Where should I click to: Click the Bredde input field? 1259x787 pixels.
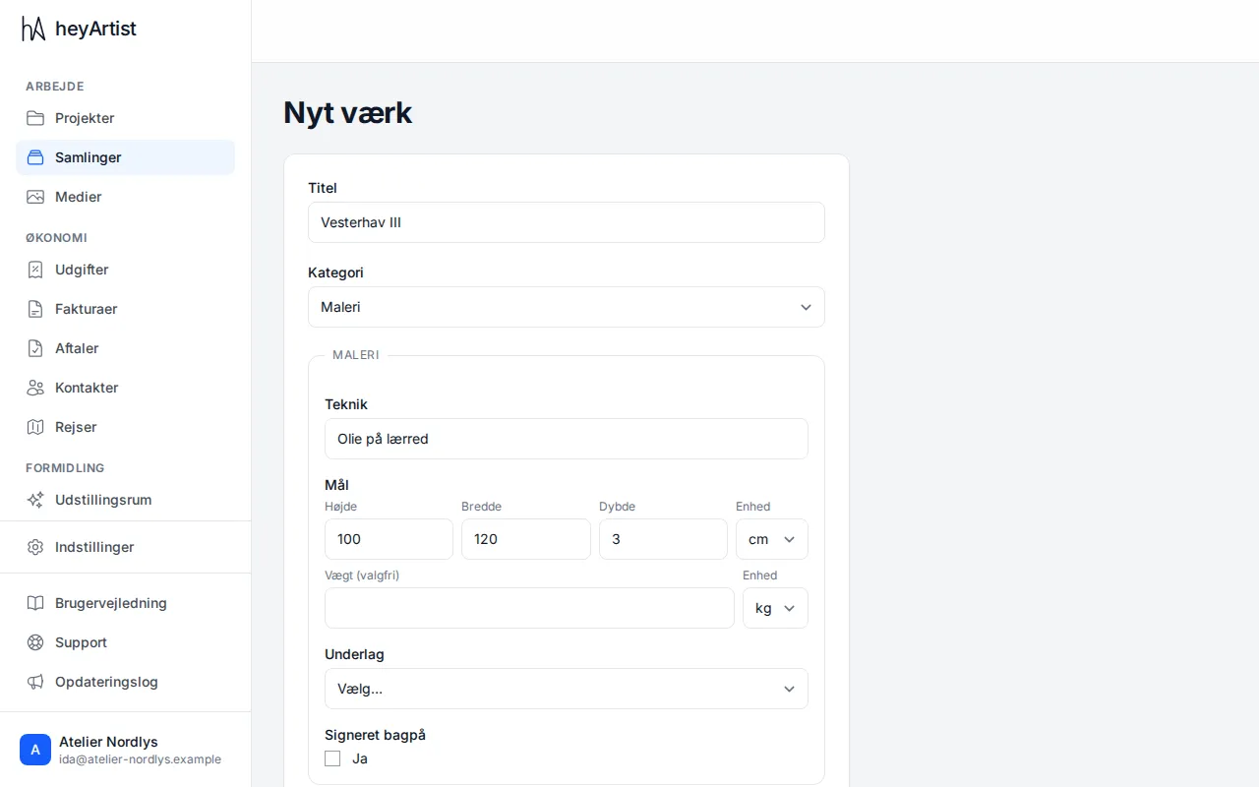[526, 539]
